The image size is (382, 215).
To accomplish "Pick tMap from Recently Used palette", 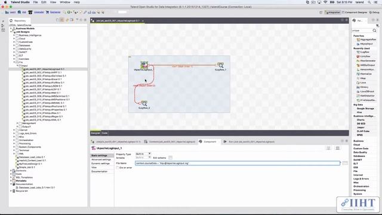I will [x=361, y=78].
